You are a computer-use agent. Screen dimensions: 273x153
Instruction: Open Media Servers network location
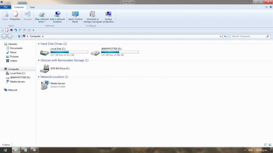(45, 85)
